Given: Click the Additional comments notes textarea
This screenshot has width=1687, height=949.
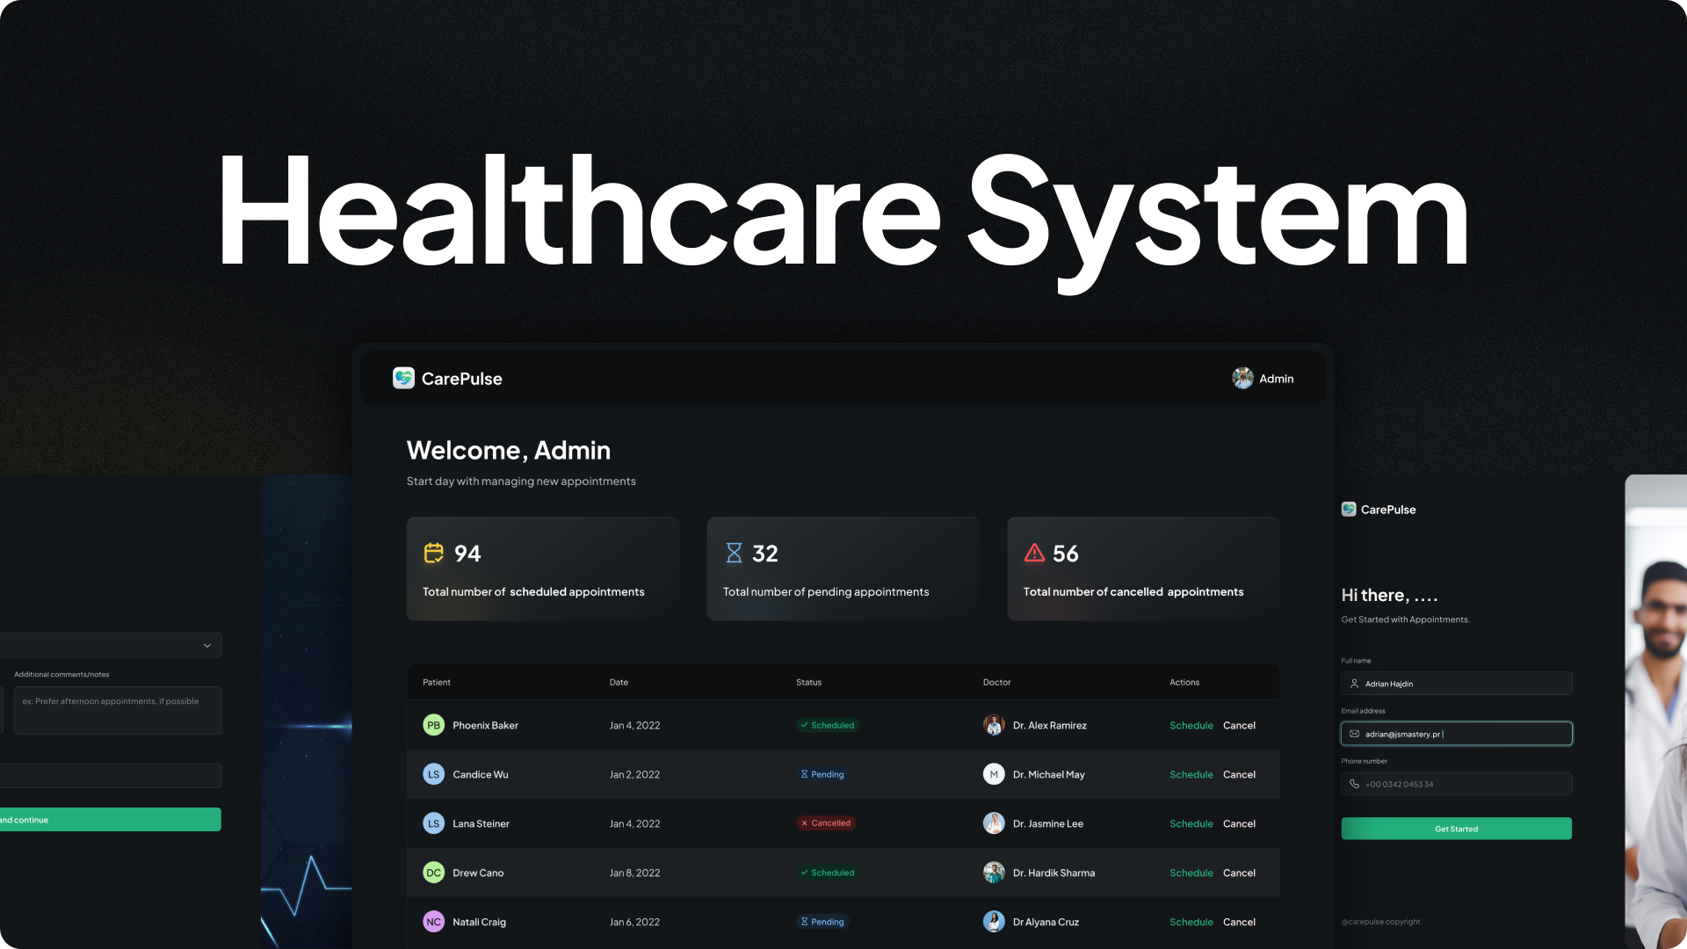Looking at the screenshot, I should click(x=117, y=710).
